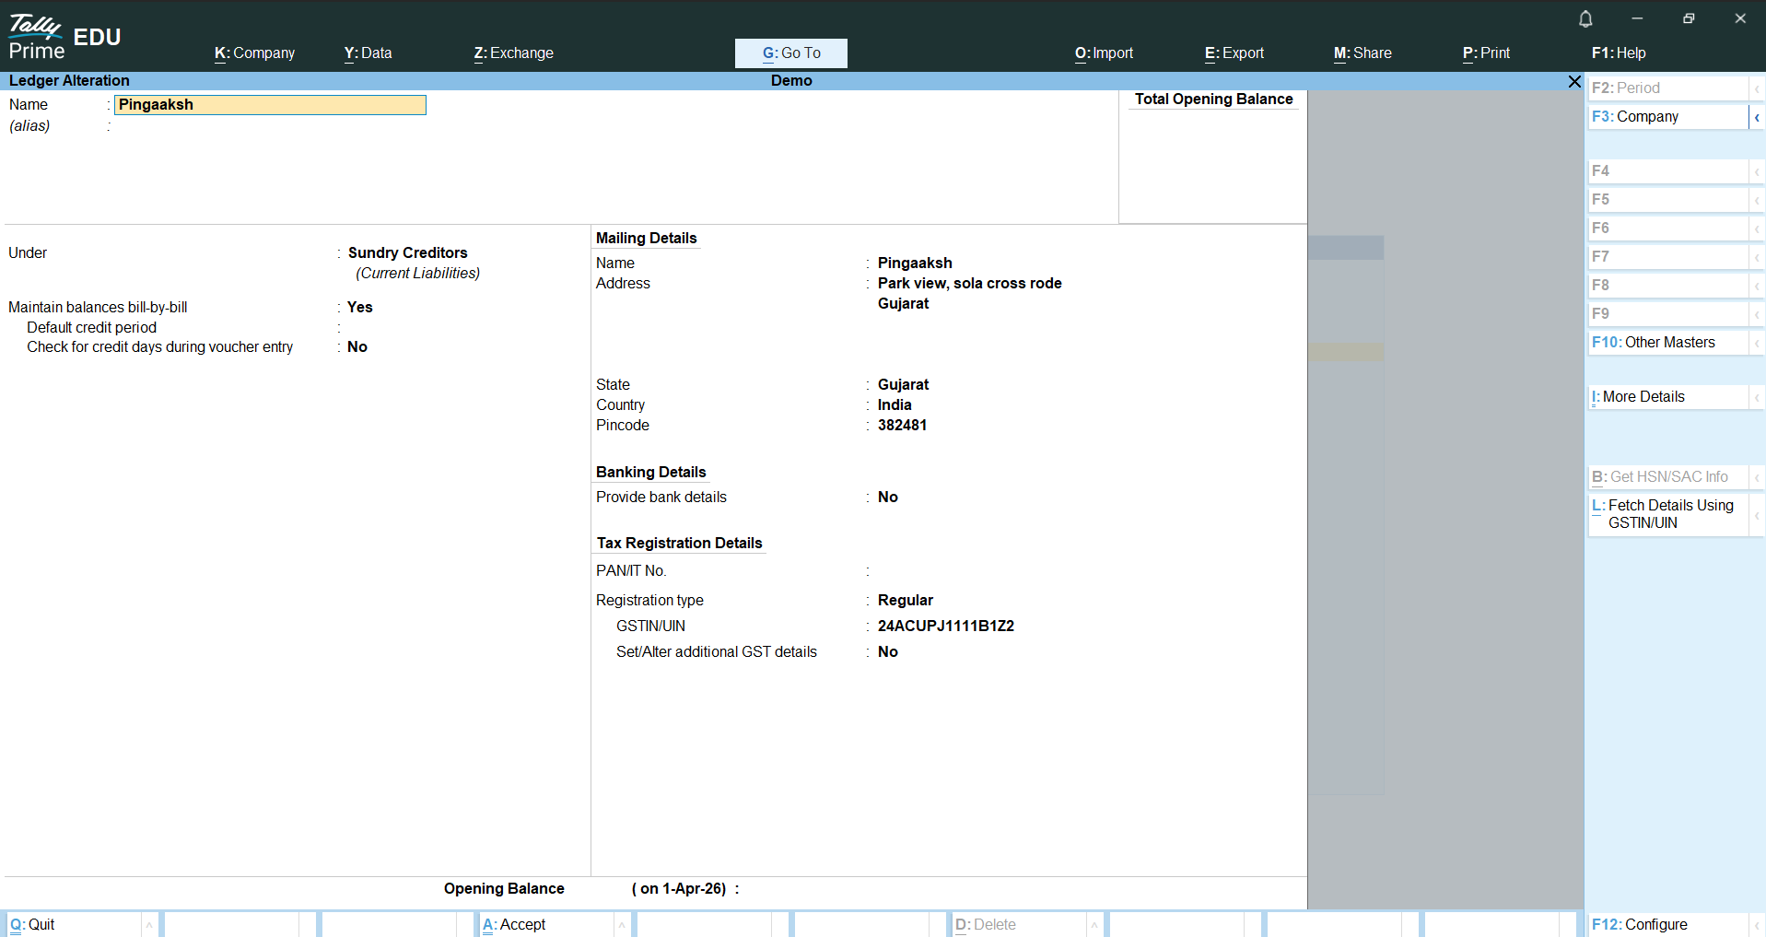Expand the arrow beside Fetch Details Using GSTIN/UIN
The image size is (1766, 937).
1757,515
